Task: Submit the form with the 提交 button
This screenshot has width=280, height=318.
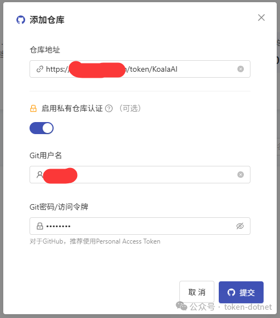Action: tap(241, 292)
